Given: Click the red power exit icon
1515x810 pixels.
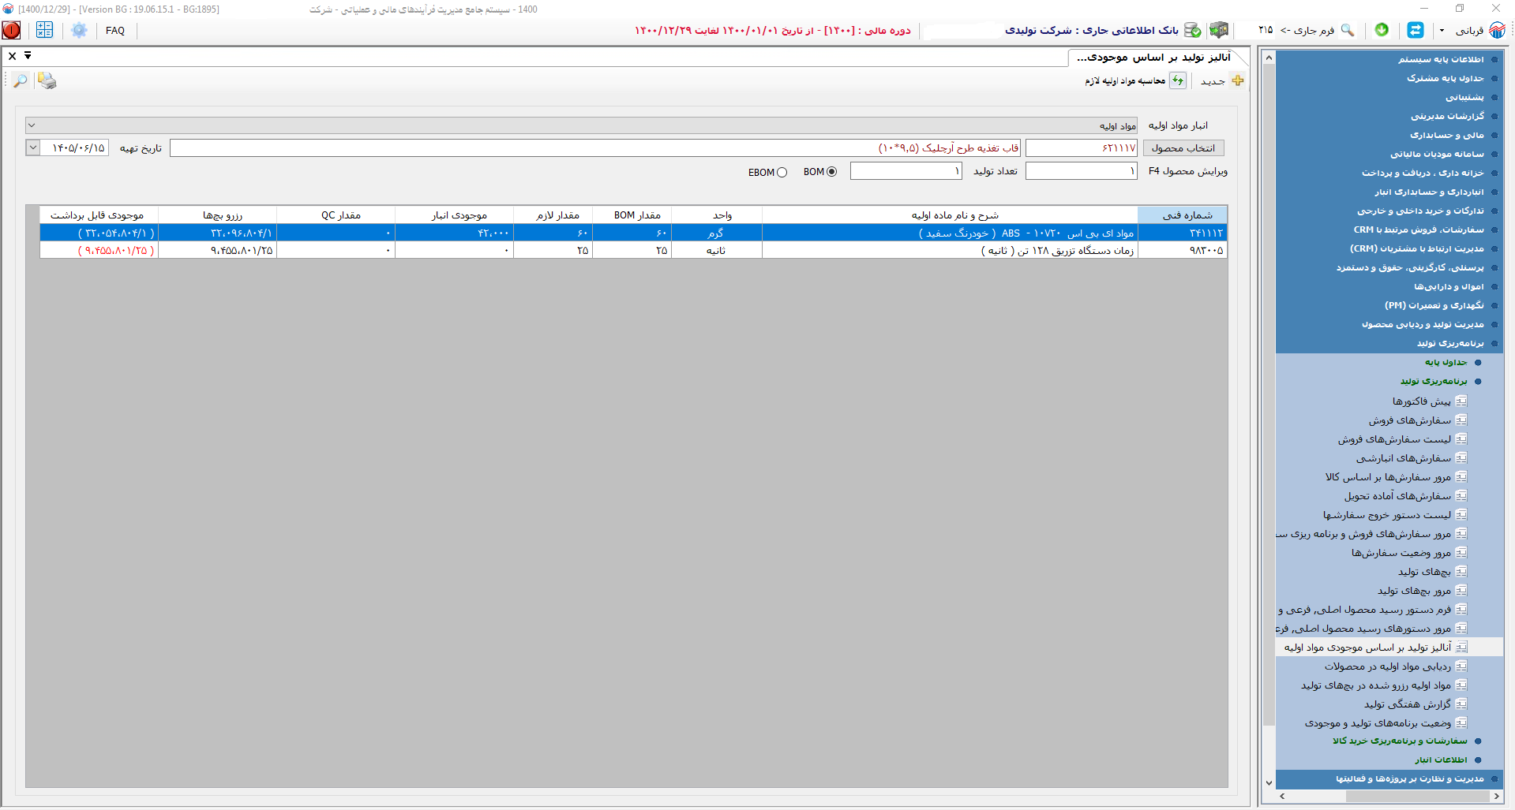Looking at the screenshot, I should [x=12, y=30].
